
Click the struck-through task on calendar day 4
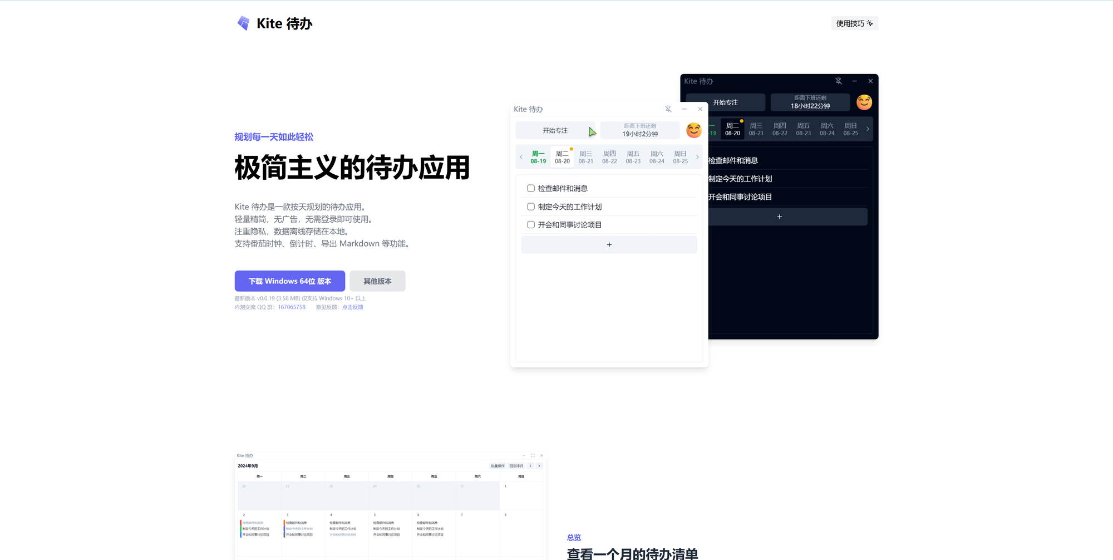[x=343, y=535]
